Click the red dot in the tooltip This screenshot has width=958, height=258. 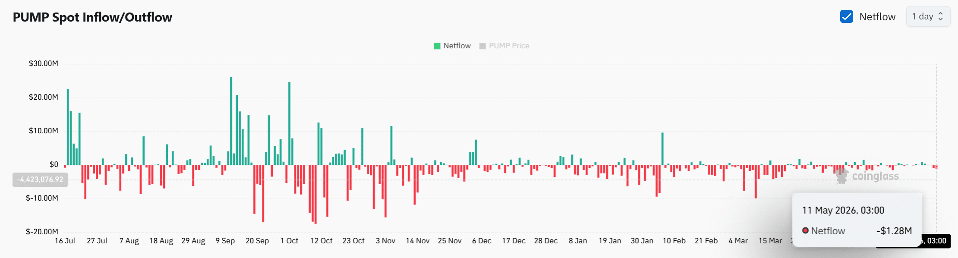click(805, 230)
